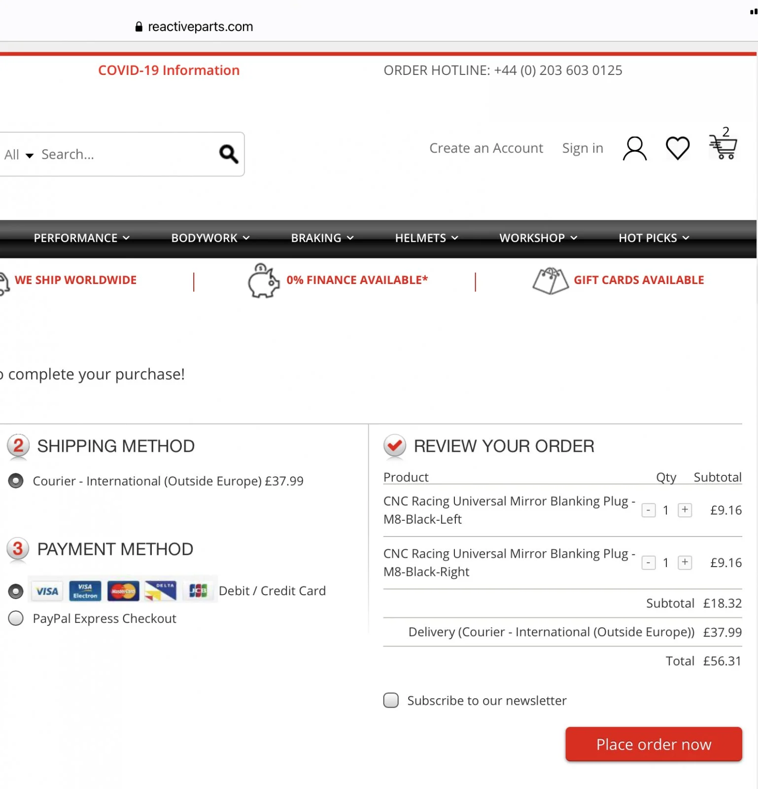Click the gift cards bag icon
Screen dimensions: 758x789
coord(550,281)
